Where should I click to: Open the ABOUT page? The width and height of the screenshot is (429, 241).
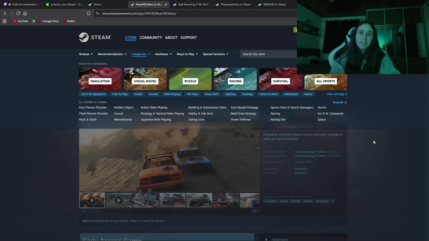(171, 37)
